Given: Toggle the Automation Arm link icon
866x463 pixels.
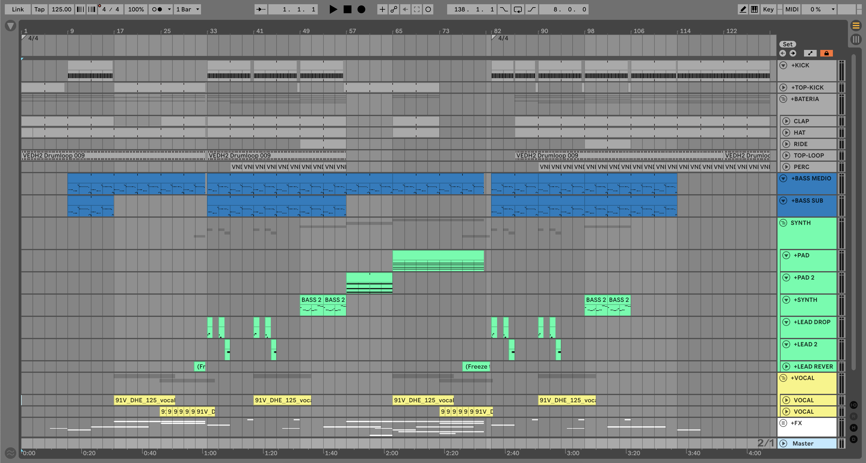Looking at the screenshot, I should pos(394,9).
